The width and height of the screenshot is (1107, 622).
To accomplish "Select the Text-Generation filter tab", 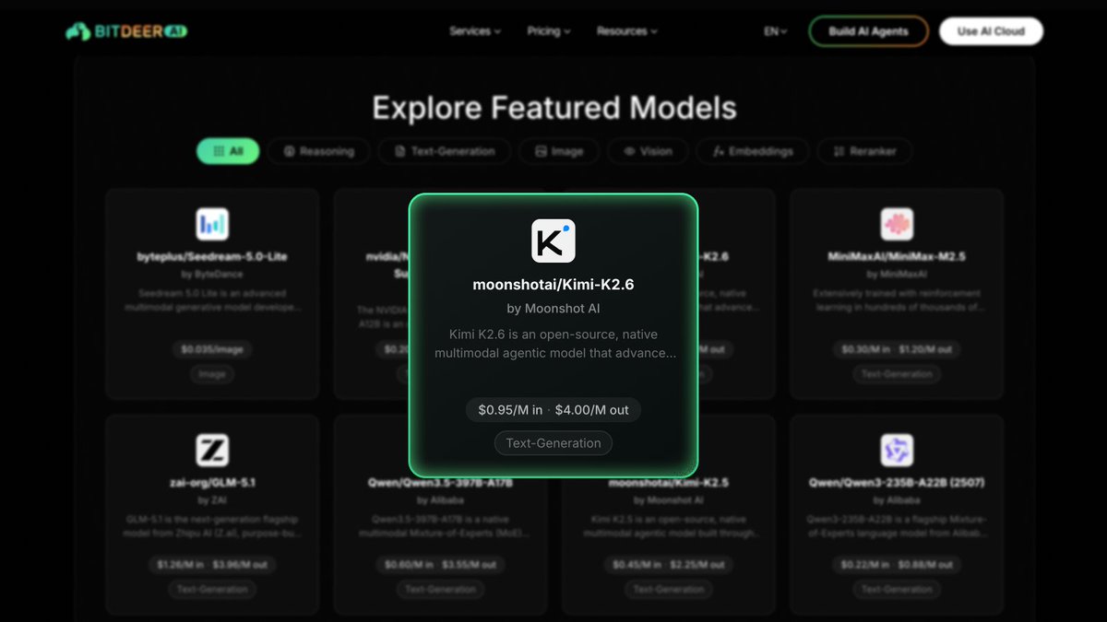I will (x=444, y=151).
